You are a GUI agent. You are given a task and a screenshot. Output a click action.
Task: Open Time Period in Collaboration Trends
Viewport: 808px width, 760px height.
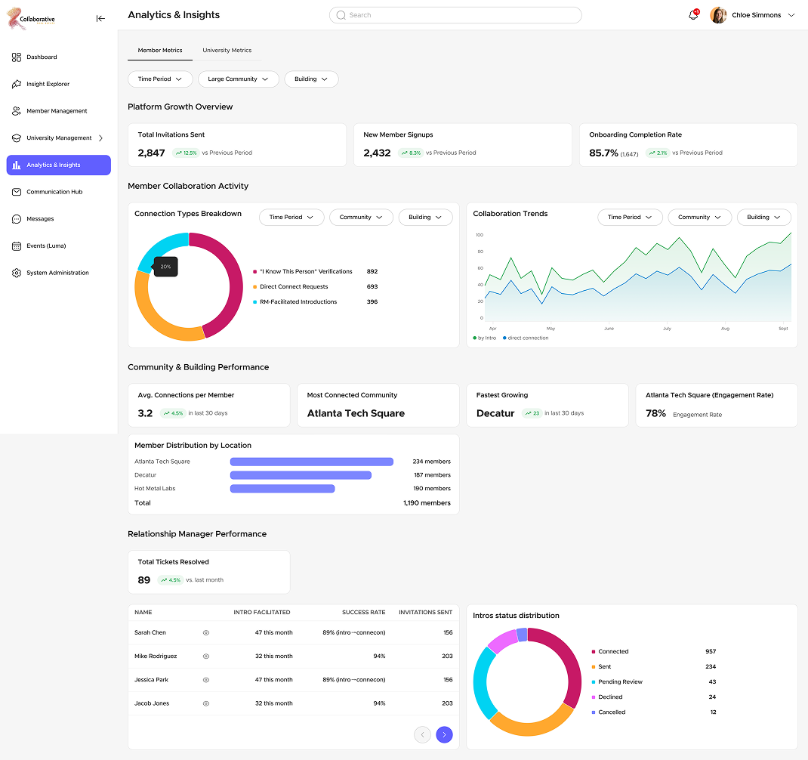[x=630, y=217]
